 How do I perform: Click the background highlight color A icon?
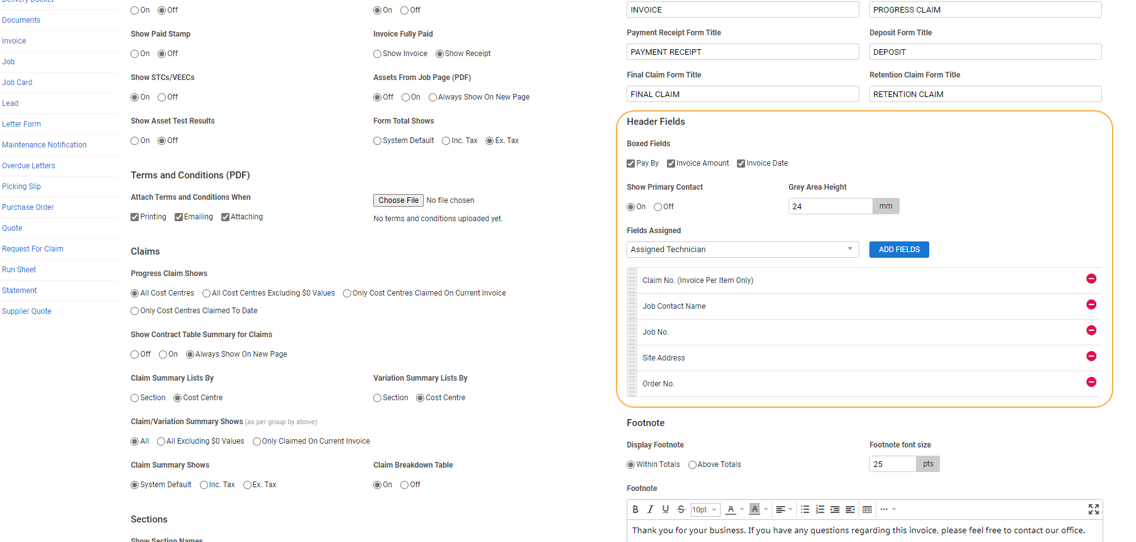pyautogui.click(x=755, y=509)
